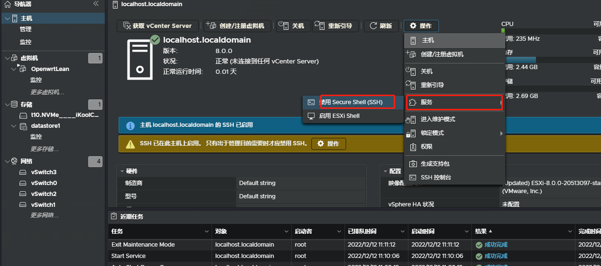Open the 操作 actions gear menu
601x266 pixels.
point(421,26)
